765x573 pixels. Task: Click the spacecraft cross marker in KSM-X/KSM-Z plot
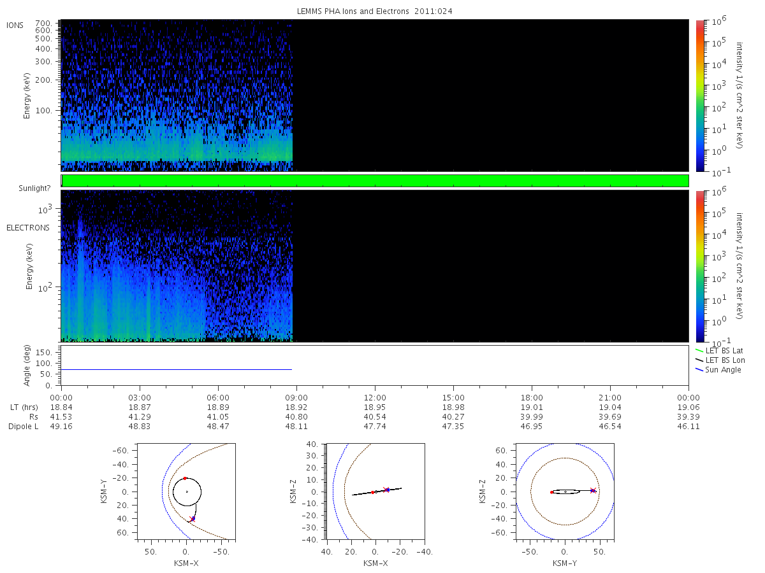386,490
